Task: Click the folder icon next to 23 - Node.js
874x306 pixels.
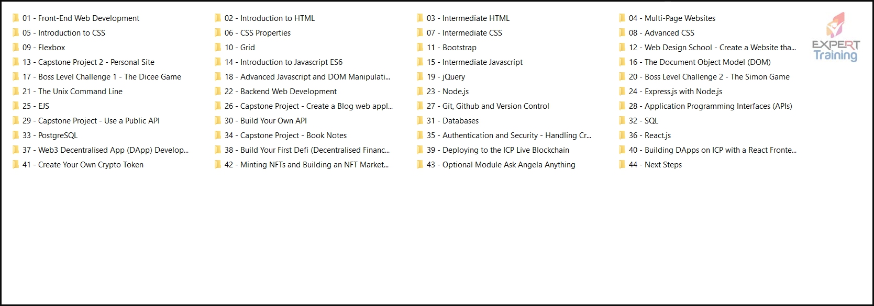Action: pos(420,92)
